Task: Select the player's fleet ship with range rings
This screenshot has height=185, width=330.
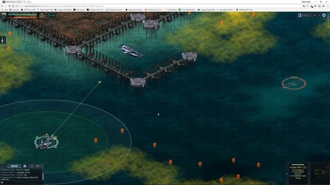Action: click(46, 142)
